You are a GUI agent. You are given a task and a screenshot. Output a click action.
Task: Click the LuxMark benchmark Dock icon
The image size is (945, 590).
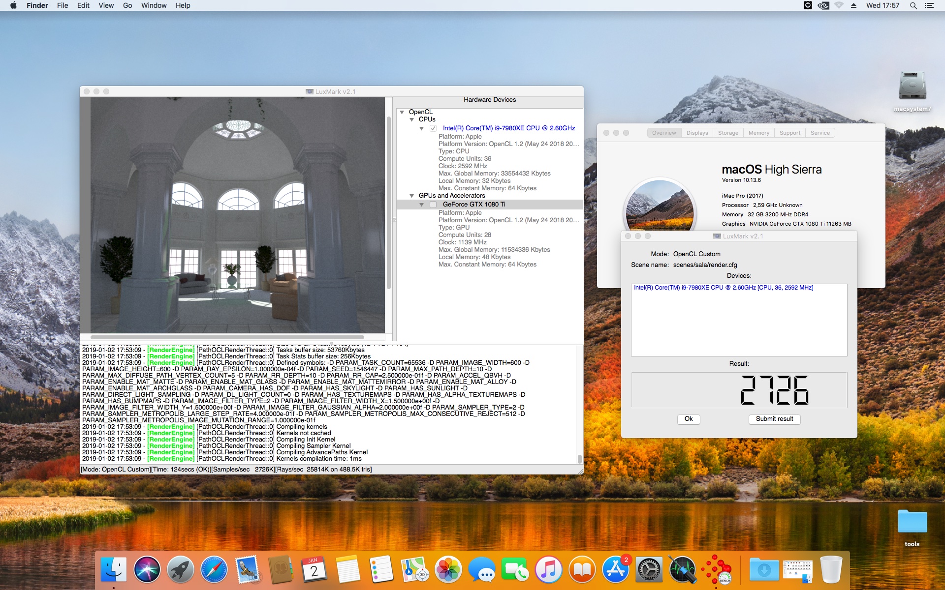tap(716, 569)
